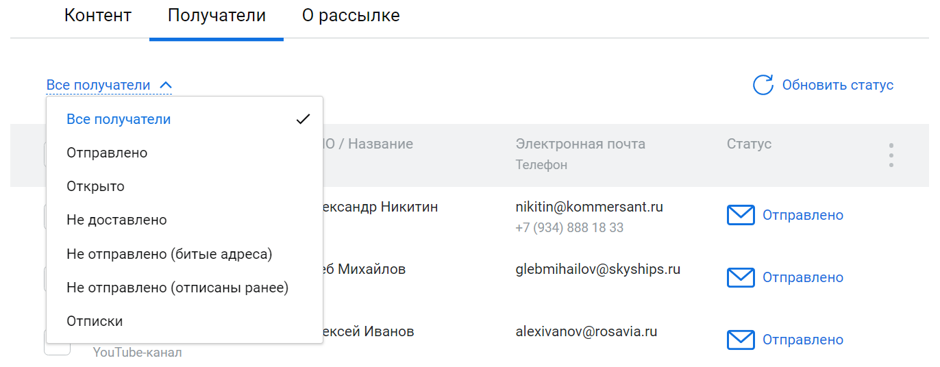
Task: Select Отписки from the dropdown list
Action: [x=95, y=321]
